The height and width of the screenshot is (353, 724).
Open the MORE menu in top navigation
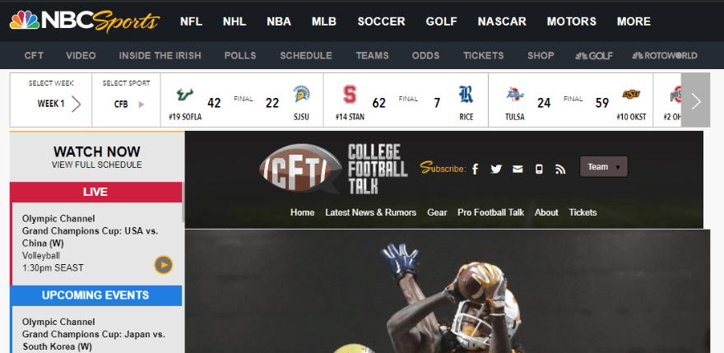pos(634,21)
